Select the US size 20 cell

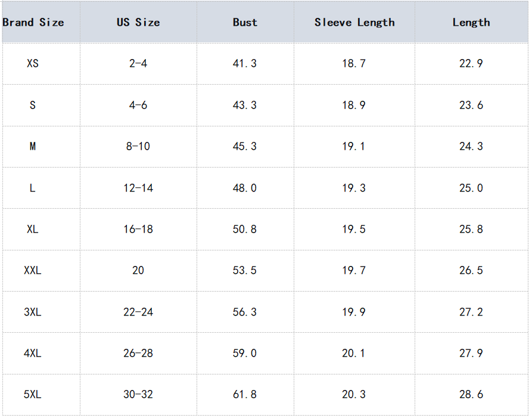[138, 270]
